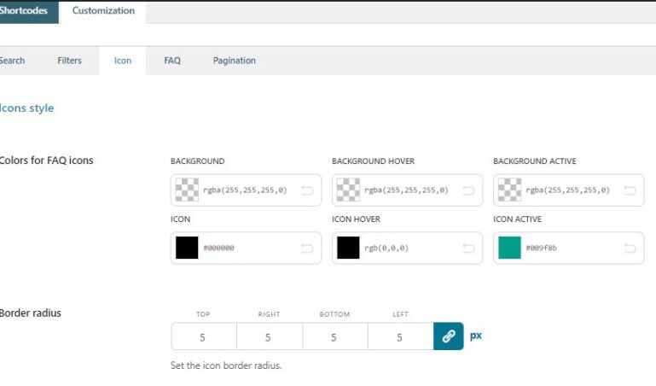Switch to the Search sub-tab

point(12,61)
